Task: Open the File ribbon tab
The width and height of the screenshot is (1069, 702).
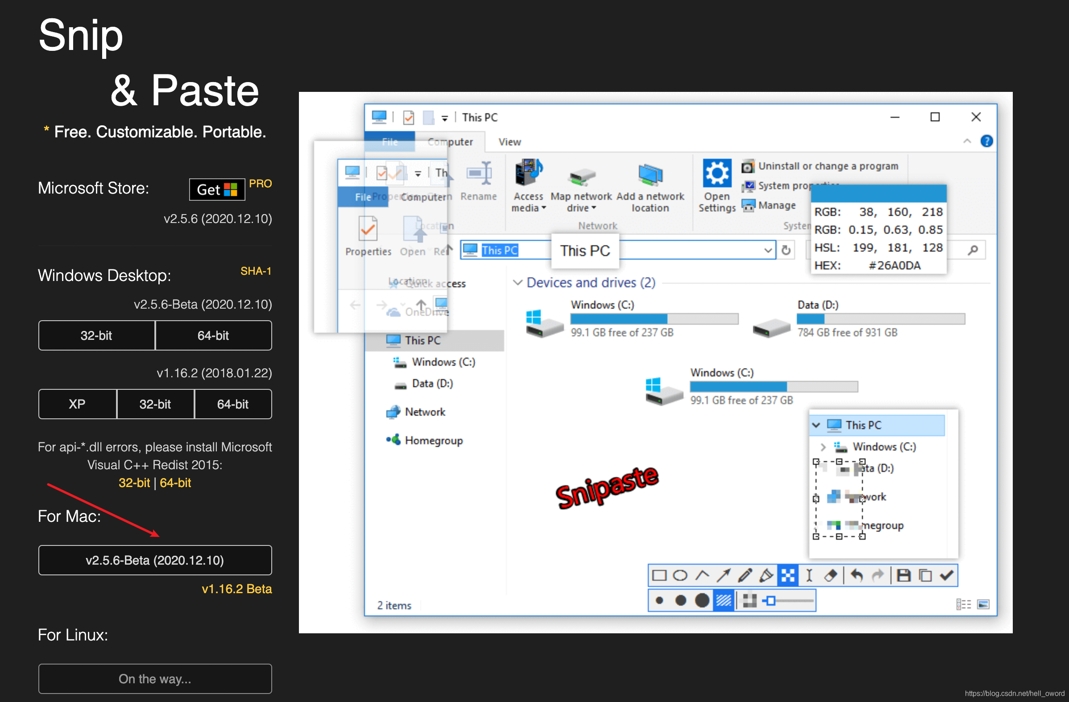Action: (389, 142)
